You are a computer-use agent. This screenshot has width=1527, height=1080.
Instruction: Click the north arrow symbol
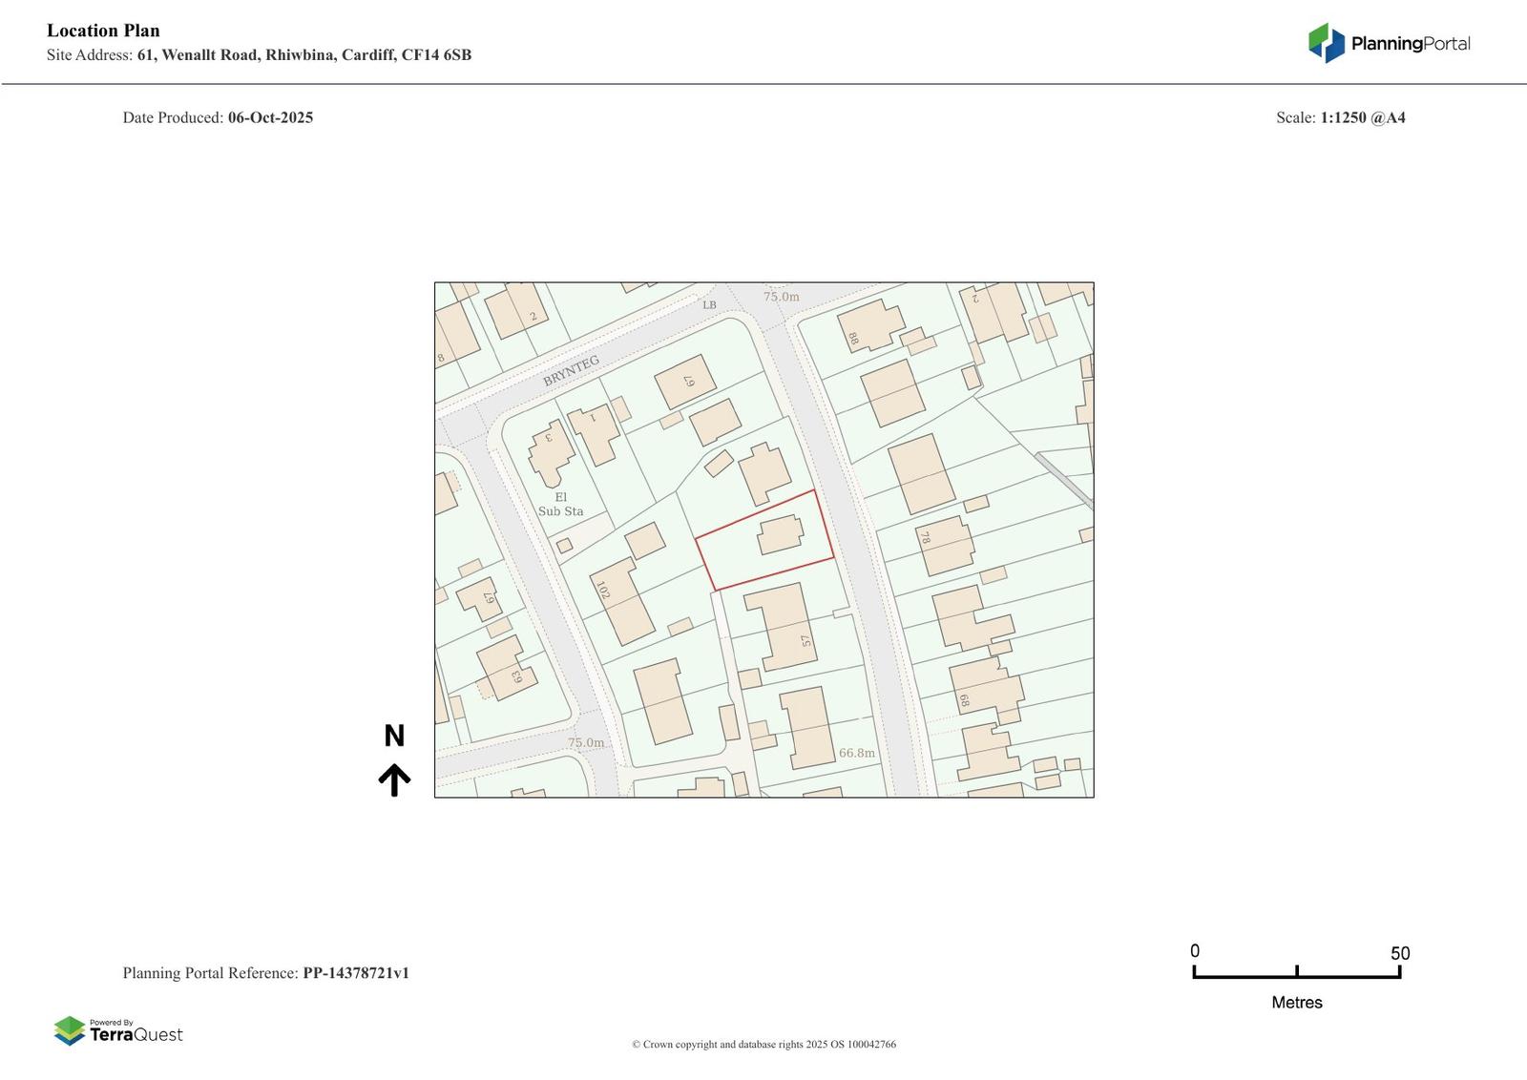pyautogui.click(x=394, y=779)
